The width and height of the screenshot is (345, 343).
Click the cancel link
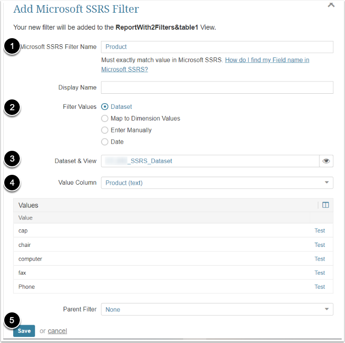[x=57, y=331]
